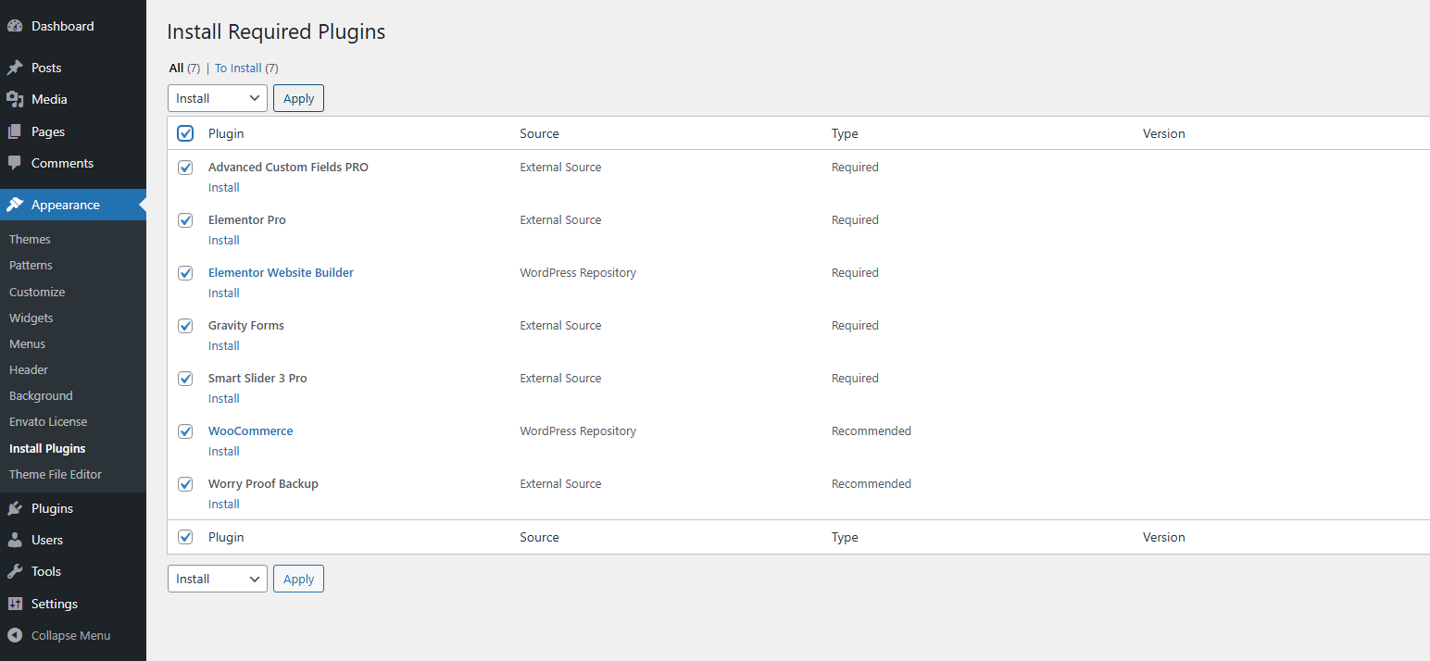Click the Settings sliders icon
This screenshot has height=661, width=1430.
(15, 604)
